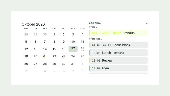Select October 18 with two event dots
170x96 pixels.
click(x=82, y=49)
